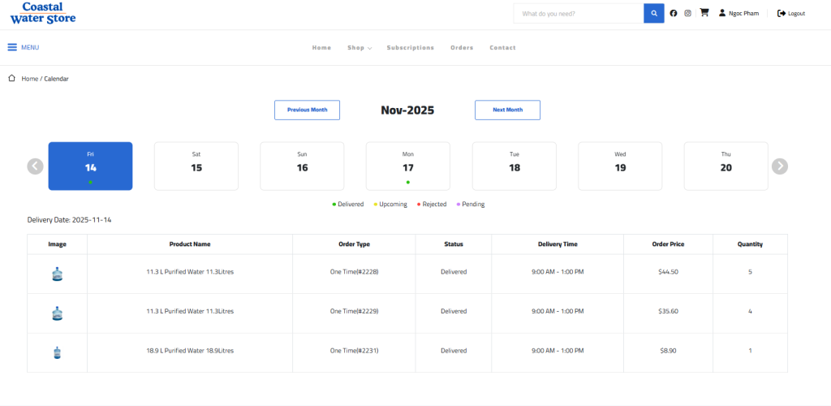
Task: Click the Previous Month button
Action: click(307, 110)
